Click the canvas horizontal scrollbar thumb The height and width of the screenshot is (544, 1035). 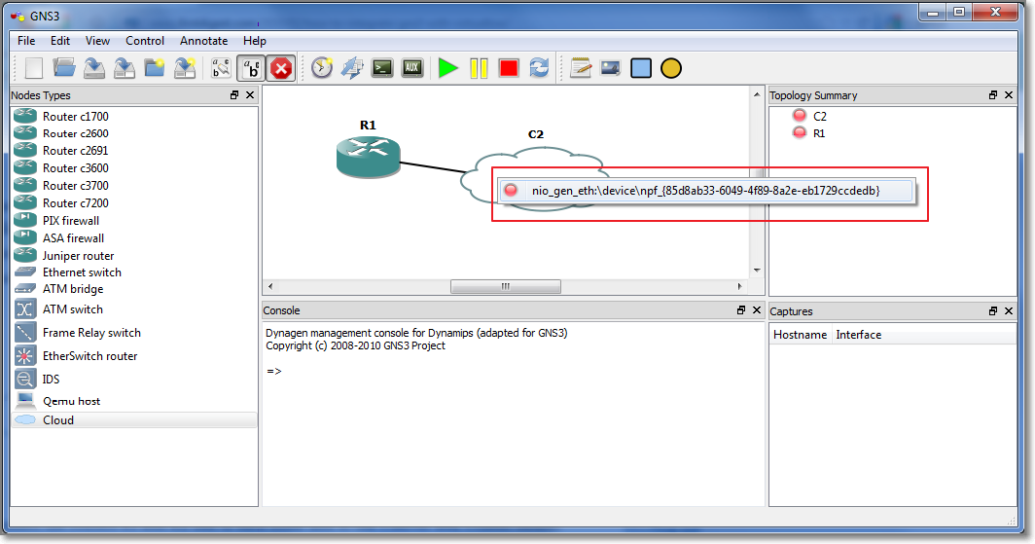click(x=506, y=286)
